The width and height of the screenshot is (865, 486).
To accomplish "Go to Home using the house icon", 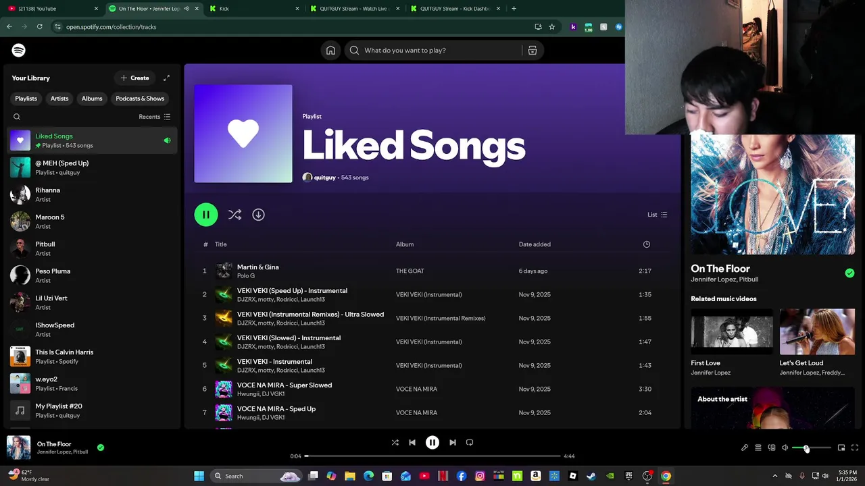I will point(330,51).
